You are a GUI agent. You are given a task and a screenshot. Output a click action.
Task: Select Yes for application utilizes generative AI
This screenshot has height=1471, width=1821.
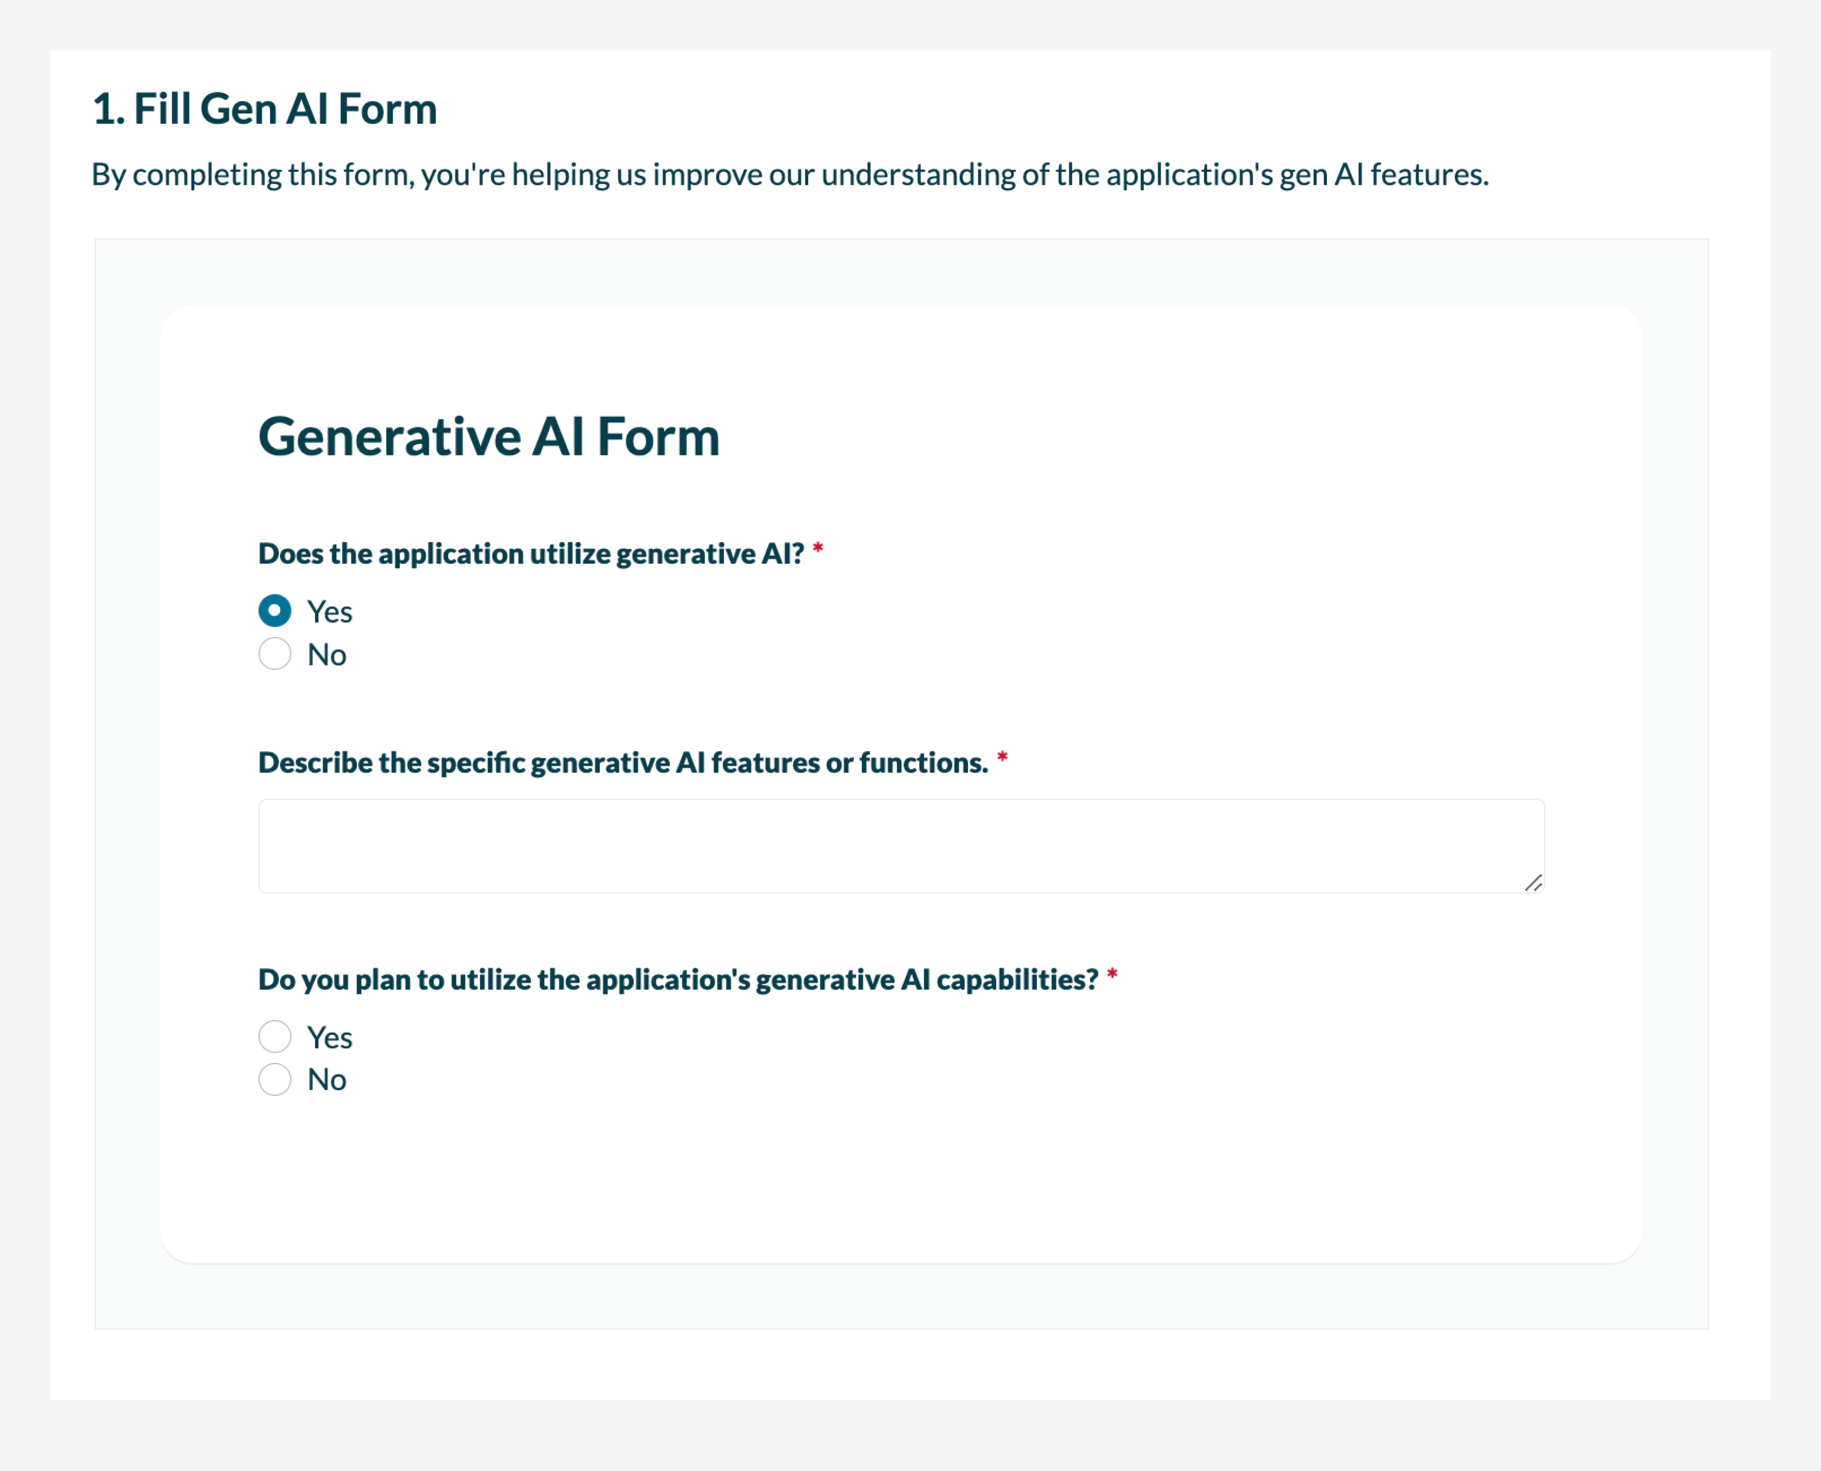(x=275, y=611)
